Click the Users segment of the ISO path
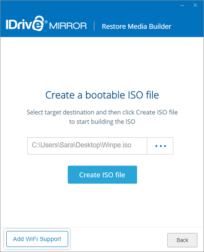 point(49,145)
